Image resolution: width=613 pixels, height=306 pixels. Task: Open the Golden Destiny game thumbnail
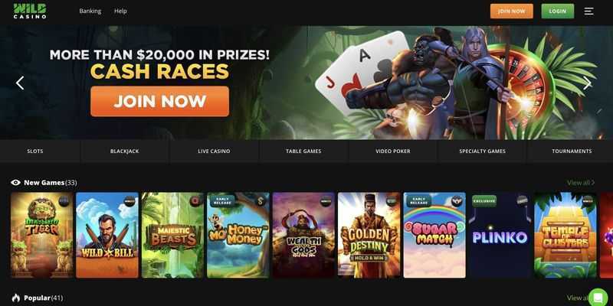pyautogui.click(x=369, y=235)
